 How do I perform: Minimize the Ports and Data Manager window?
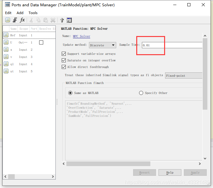pyautogui.click(x=175, y=5)
